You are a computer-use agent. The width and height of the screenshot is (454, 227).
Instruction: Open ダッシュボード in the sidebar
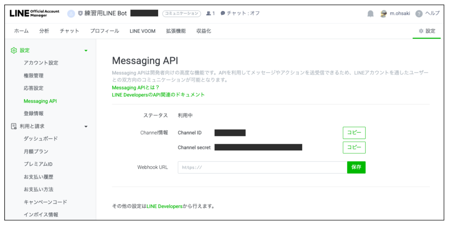click(x=41, y=139)
